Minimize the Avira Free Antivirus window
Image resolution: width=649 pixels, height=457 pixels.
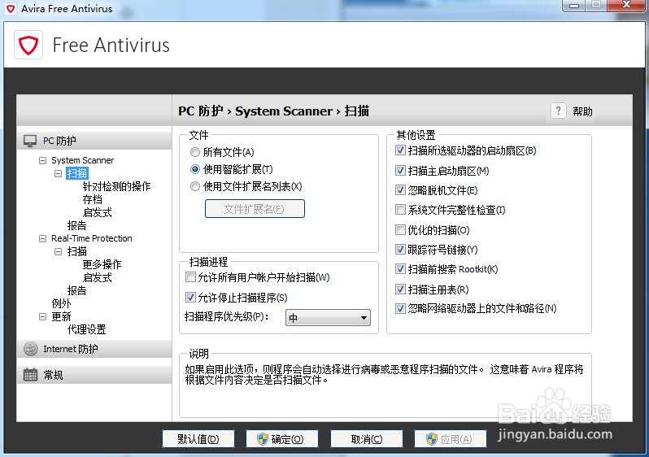[x=574, y=6]
